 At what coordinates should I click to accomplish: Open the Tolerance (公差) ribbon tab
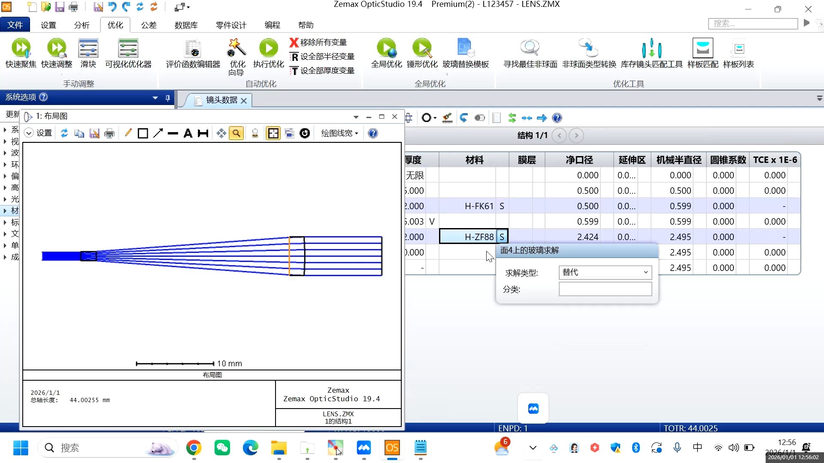click(149, 25)
